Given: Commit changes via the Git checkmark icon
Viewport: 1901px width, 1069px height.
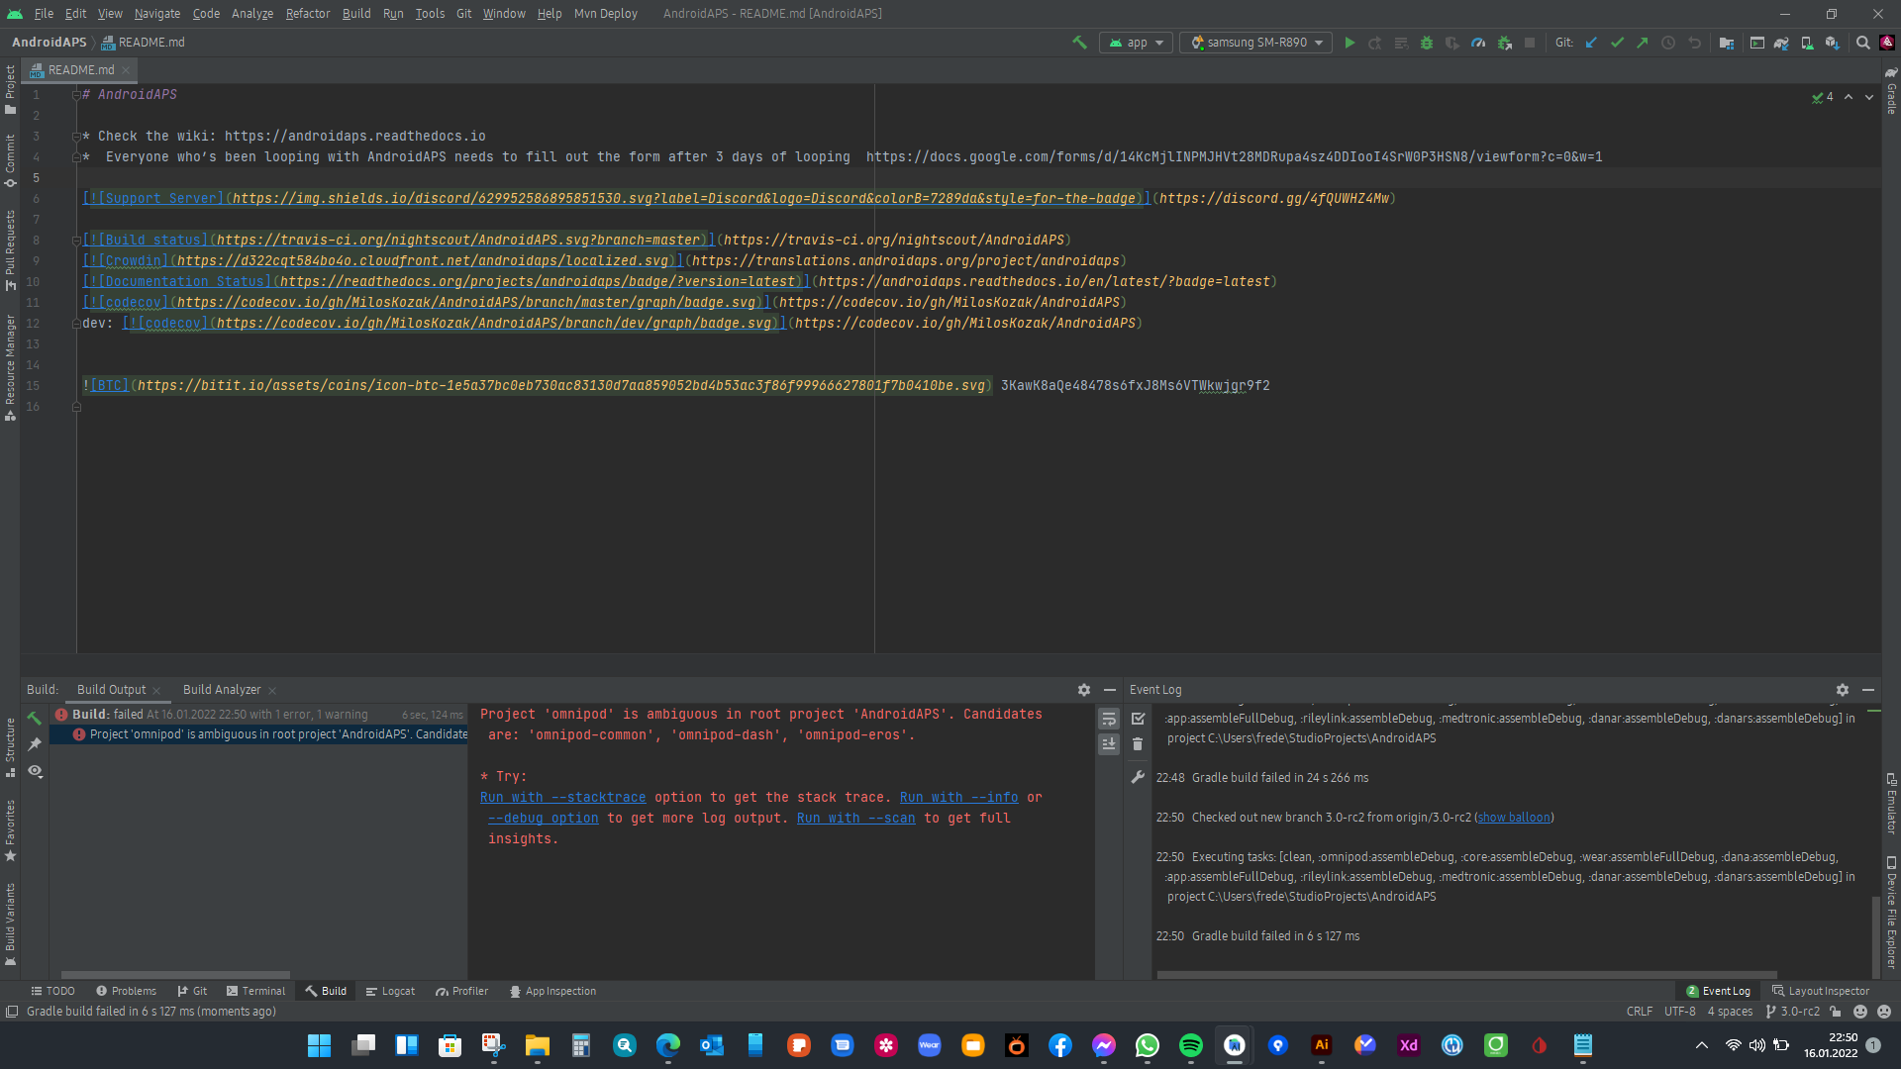Looking at the screenshot, I should coord(1618,43).
